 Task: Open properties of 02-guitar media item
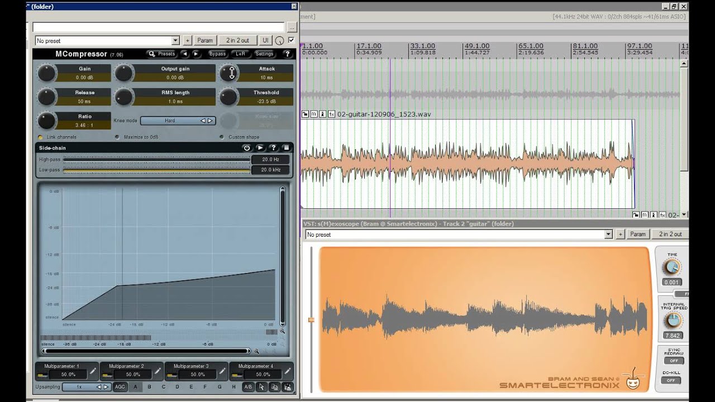[323, 114]
